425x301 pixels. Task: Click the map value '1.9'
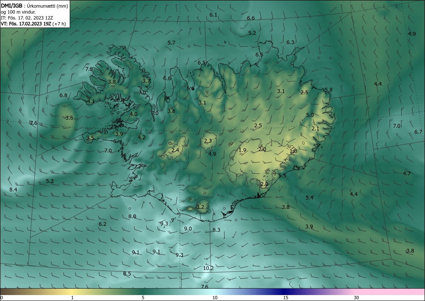click(242, 150)
